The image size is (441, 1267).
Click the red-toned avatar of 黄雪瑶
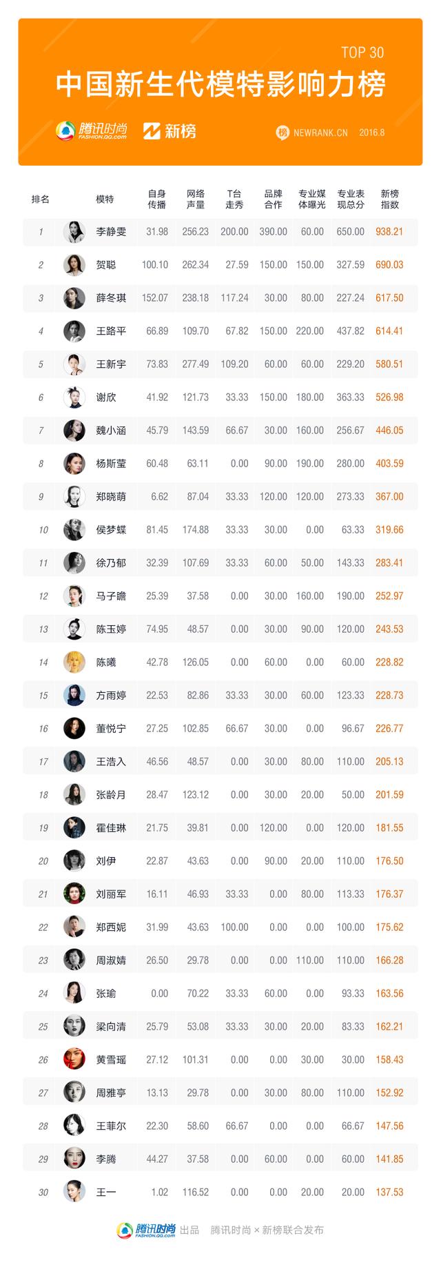click(x=74, y=1060)
